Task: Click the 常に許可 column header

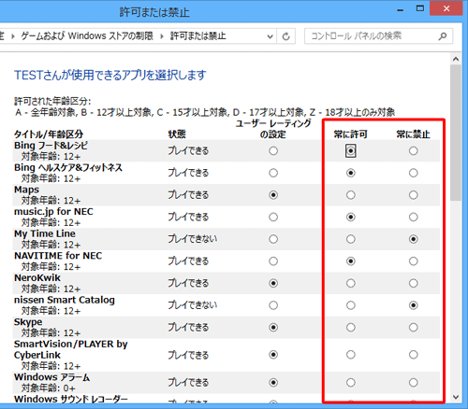Action: [x=350, y=134]
